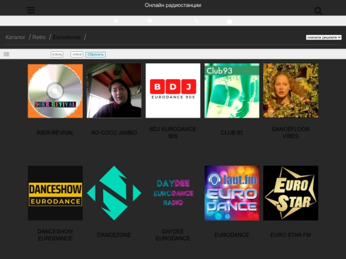This screenshot has height=259, width=346.
Task: Go to Retro breadcrumb
Action: (x=39, y=37)
